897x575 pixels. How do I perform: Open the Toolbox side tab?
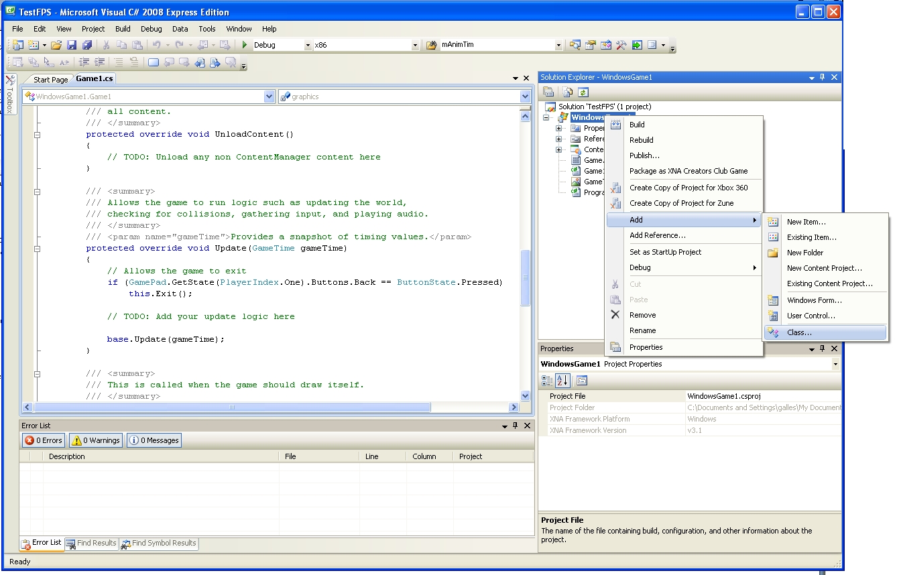(10, 94)
